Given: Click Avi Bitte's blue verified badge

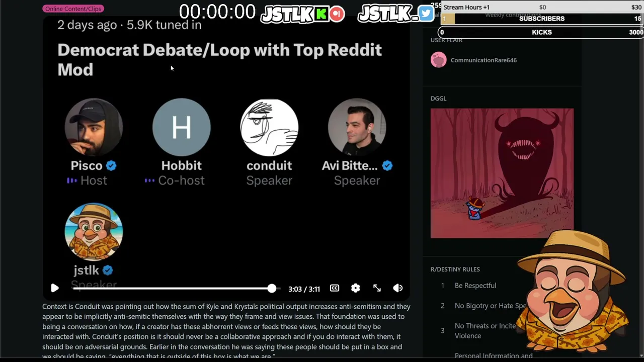Looking at the screenshot, I should [x=387, y=165].
